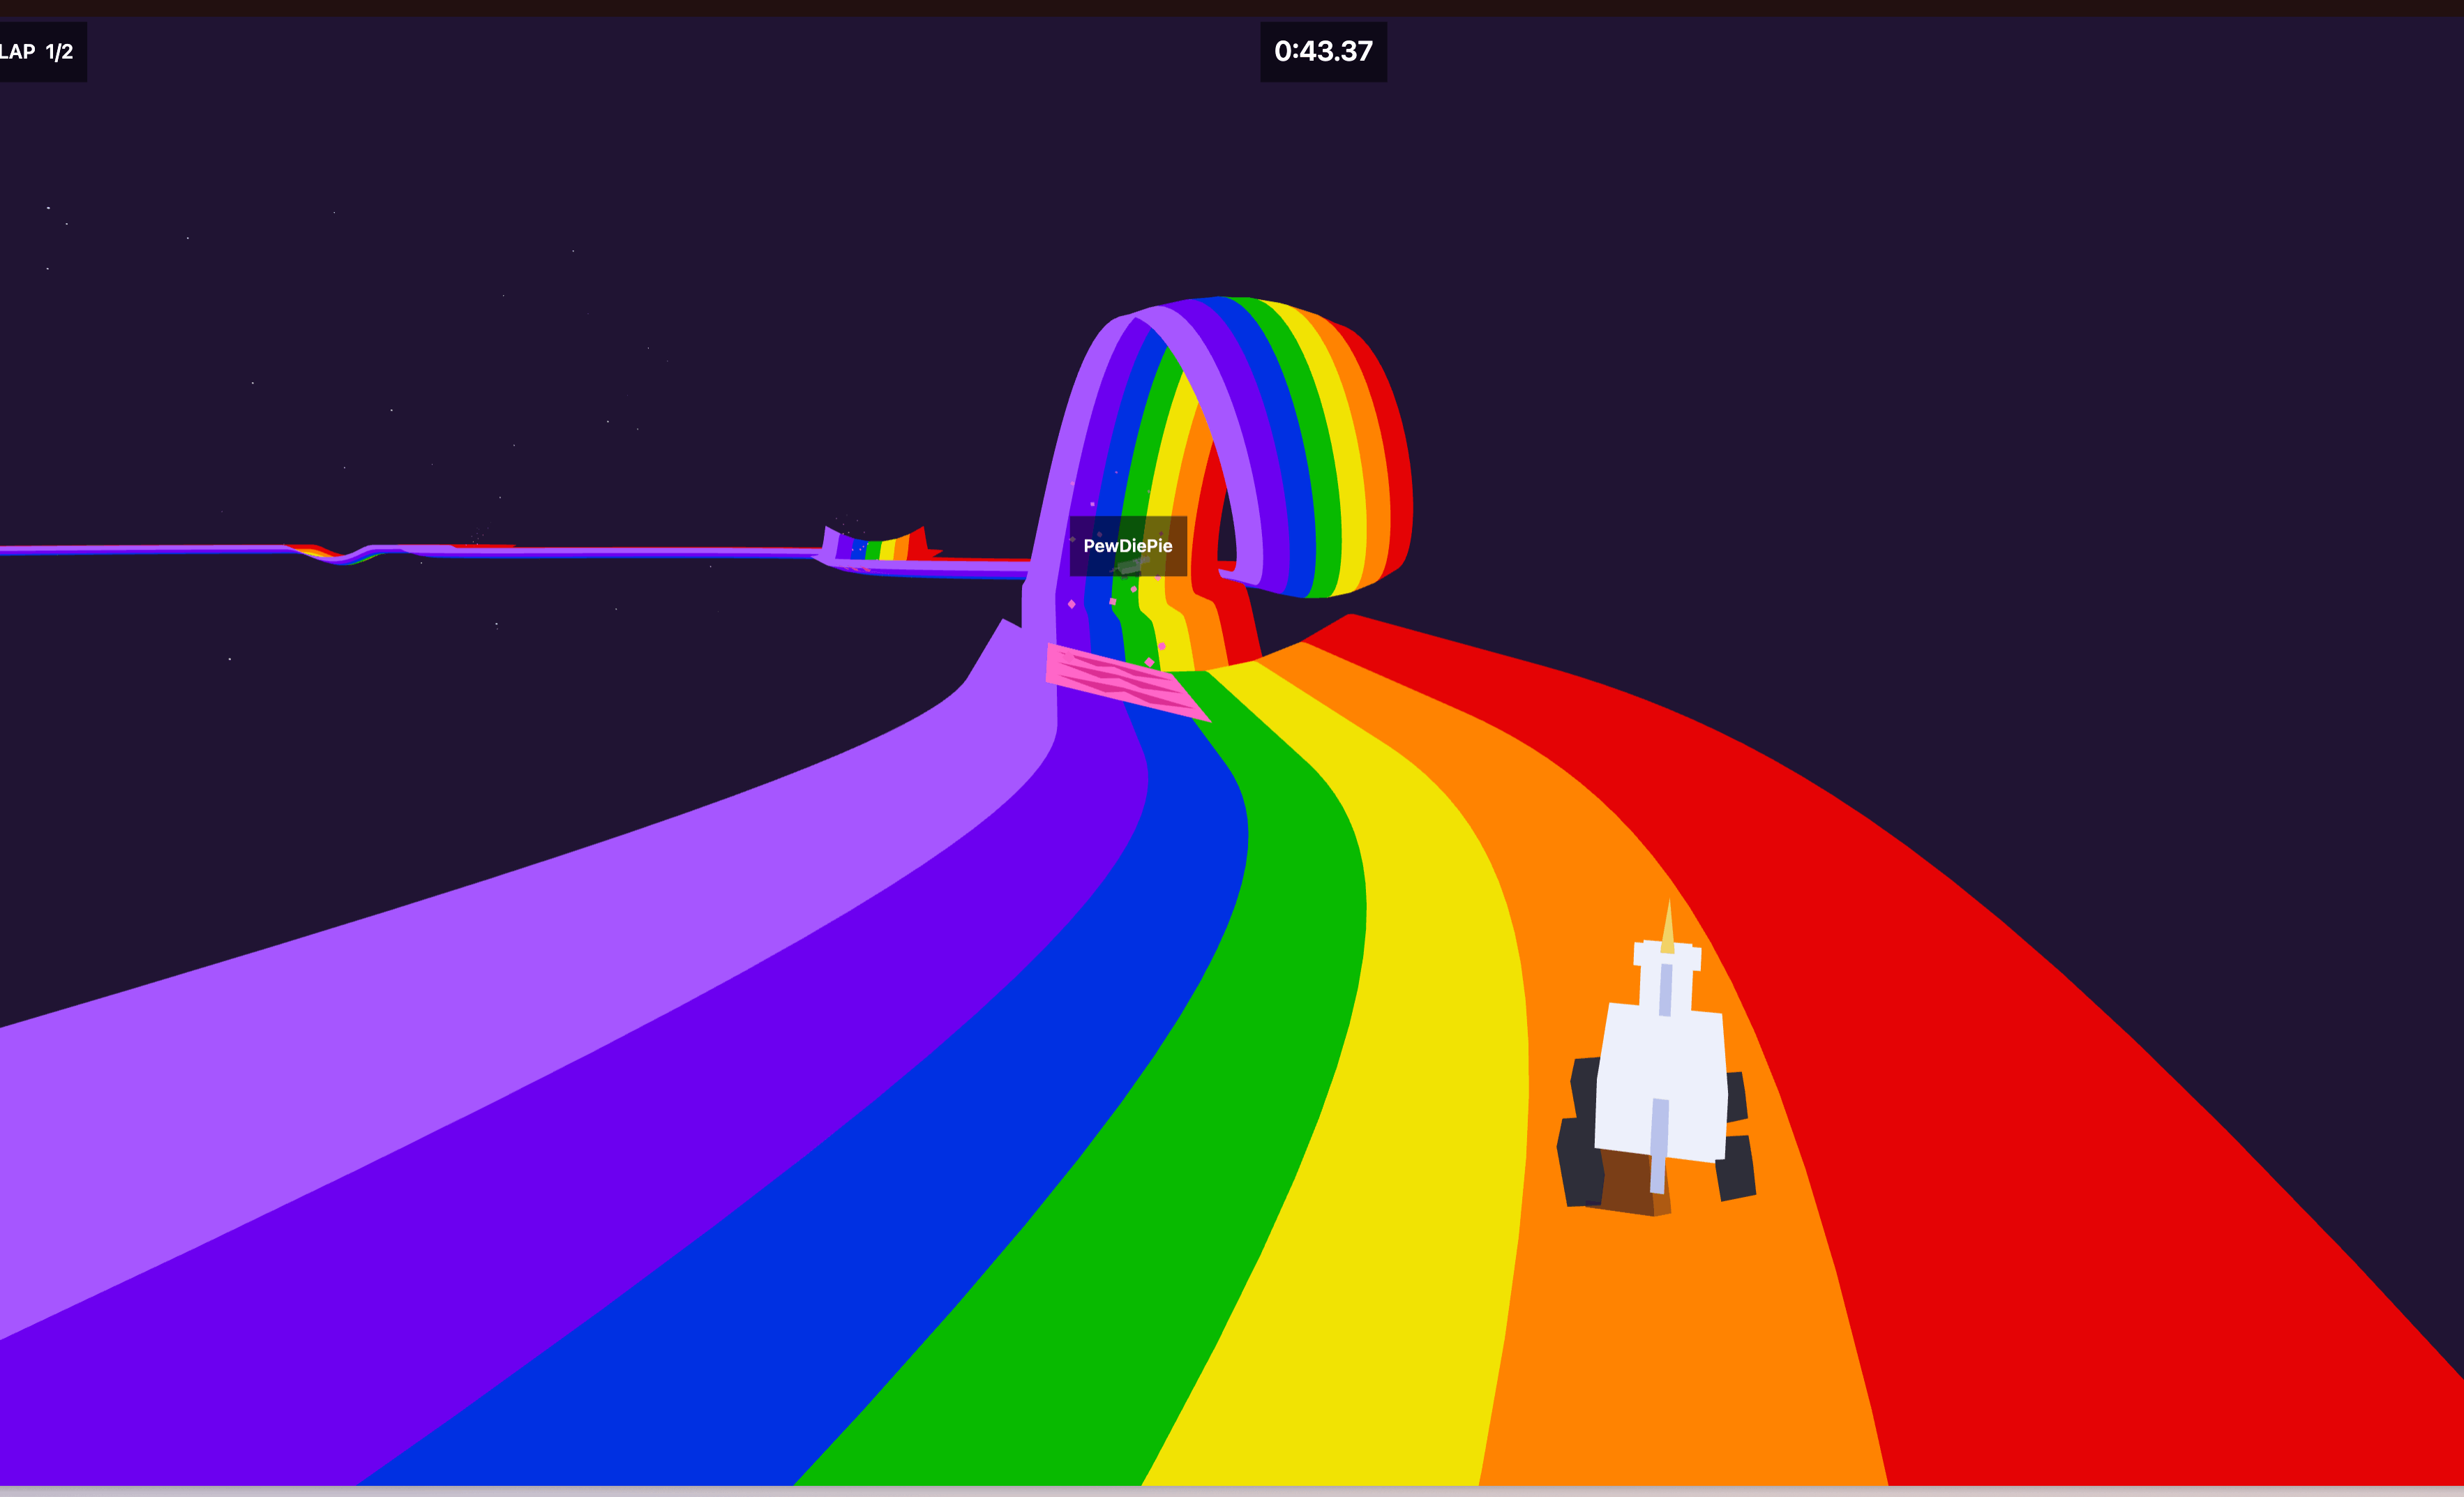Click the wavy bump on distant track
Viewport: 2464px width, 1497px height.
pos(350,553)
